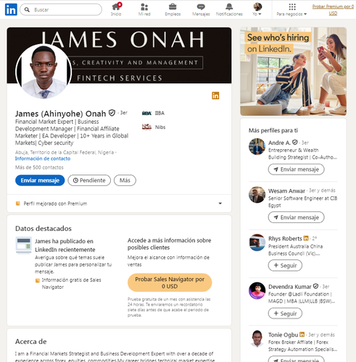Image resolution: width=356 pixels, height=362 pixels.
Task: Open Wesam Anwar profile picture
Action: 257,195
